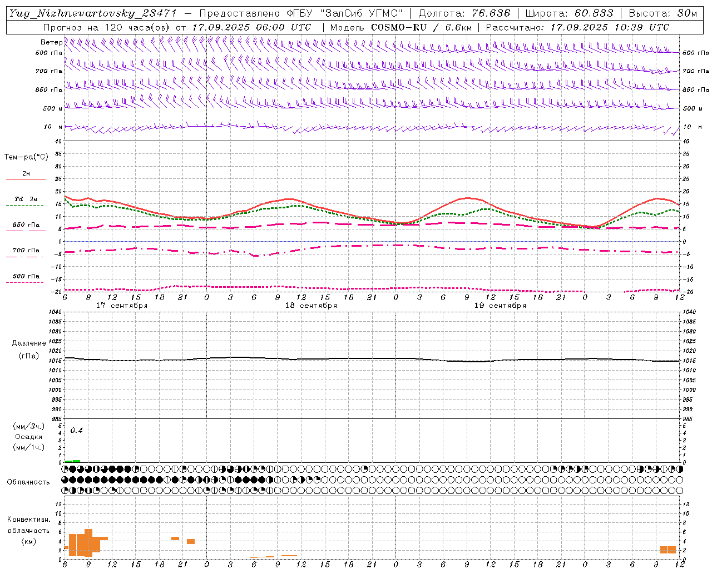Select the date label 18 сентября
The width and height of the screenshot is (712, 569).
(311, 306)
